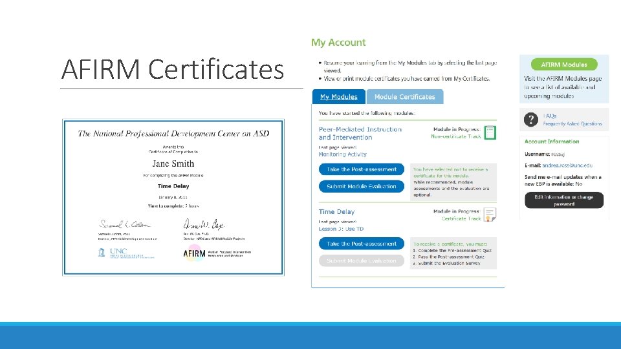Click 'Time to complete: 2 hours' on certificate
The width and height of the screenshot is (621, 349).
tap(173, 206)
